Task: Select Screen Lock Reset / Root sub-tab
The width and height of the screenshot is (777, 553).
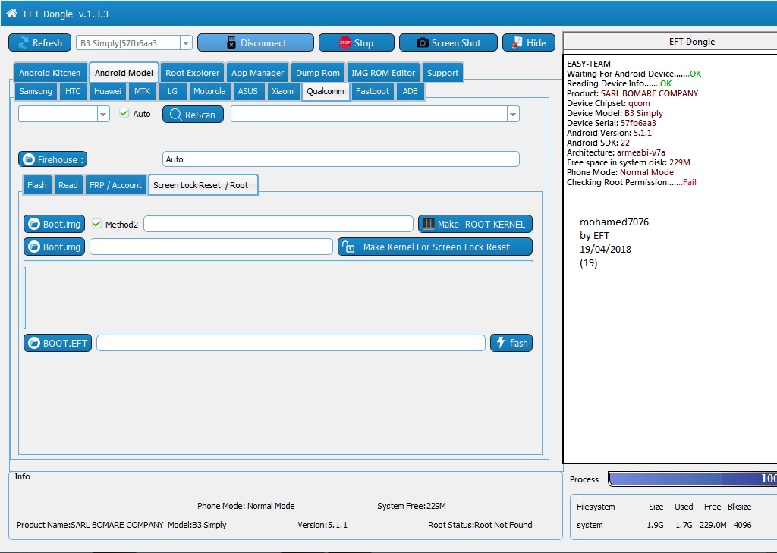Action: (x=203, y=185)
